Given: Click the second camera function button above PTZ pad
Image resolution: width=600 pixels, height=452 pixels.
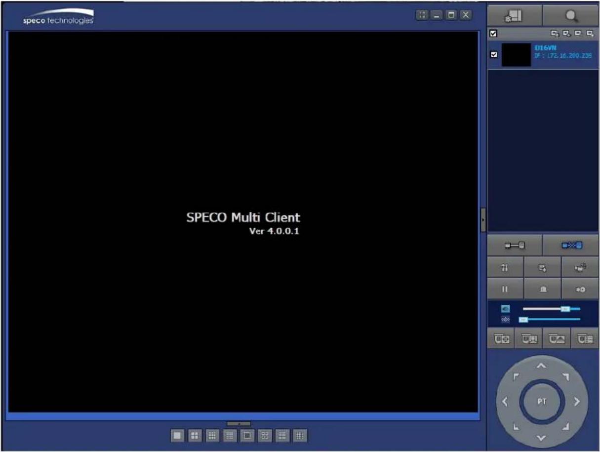Looking at the screenshot, I should coord(528,339).
